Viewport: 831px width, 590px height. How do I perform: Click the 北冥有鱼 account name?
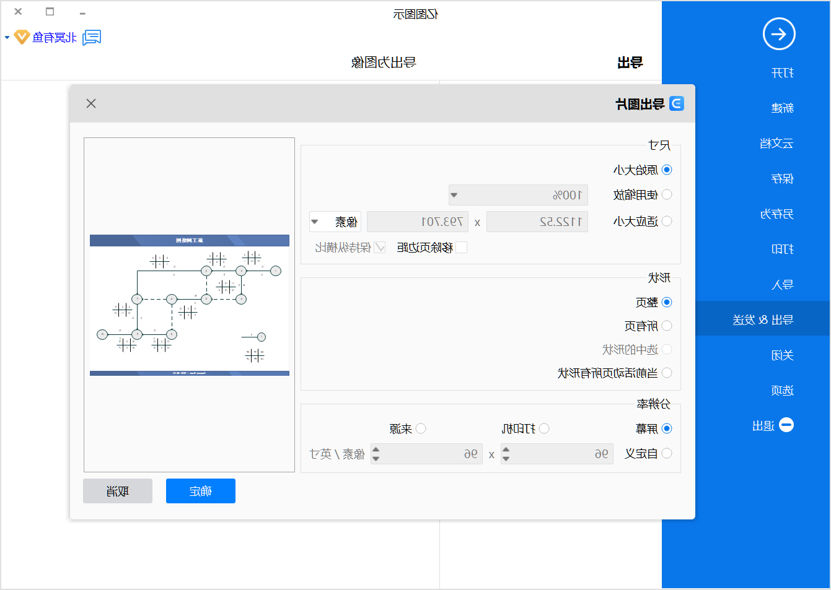click(x=55, y=38)
